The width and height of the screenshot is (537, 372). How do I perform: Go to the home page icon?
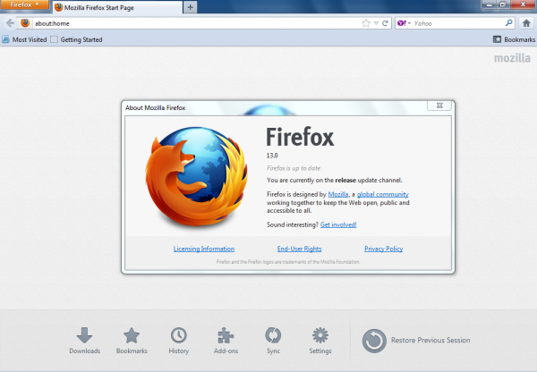pos(526,23)
